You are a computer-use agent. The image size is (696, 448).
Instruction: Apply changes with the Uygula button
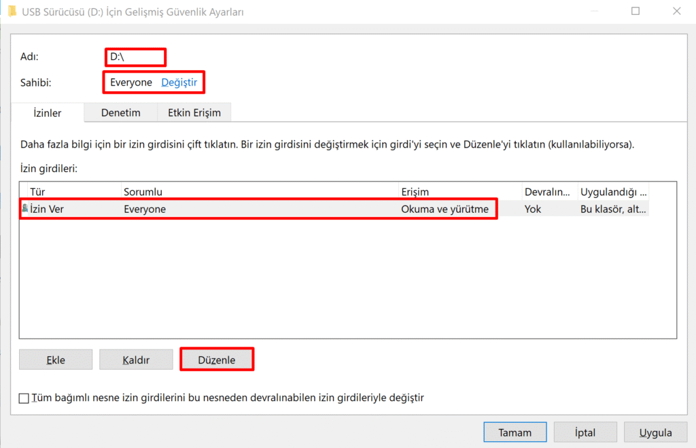click(x=656, y=432)
